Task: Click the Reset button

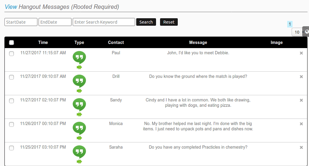Action: pos(169,22)
